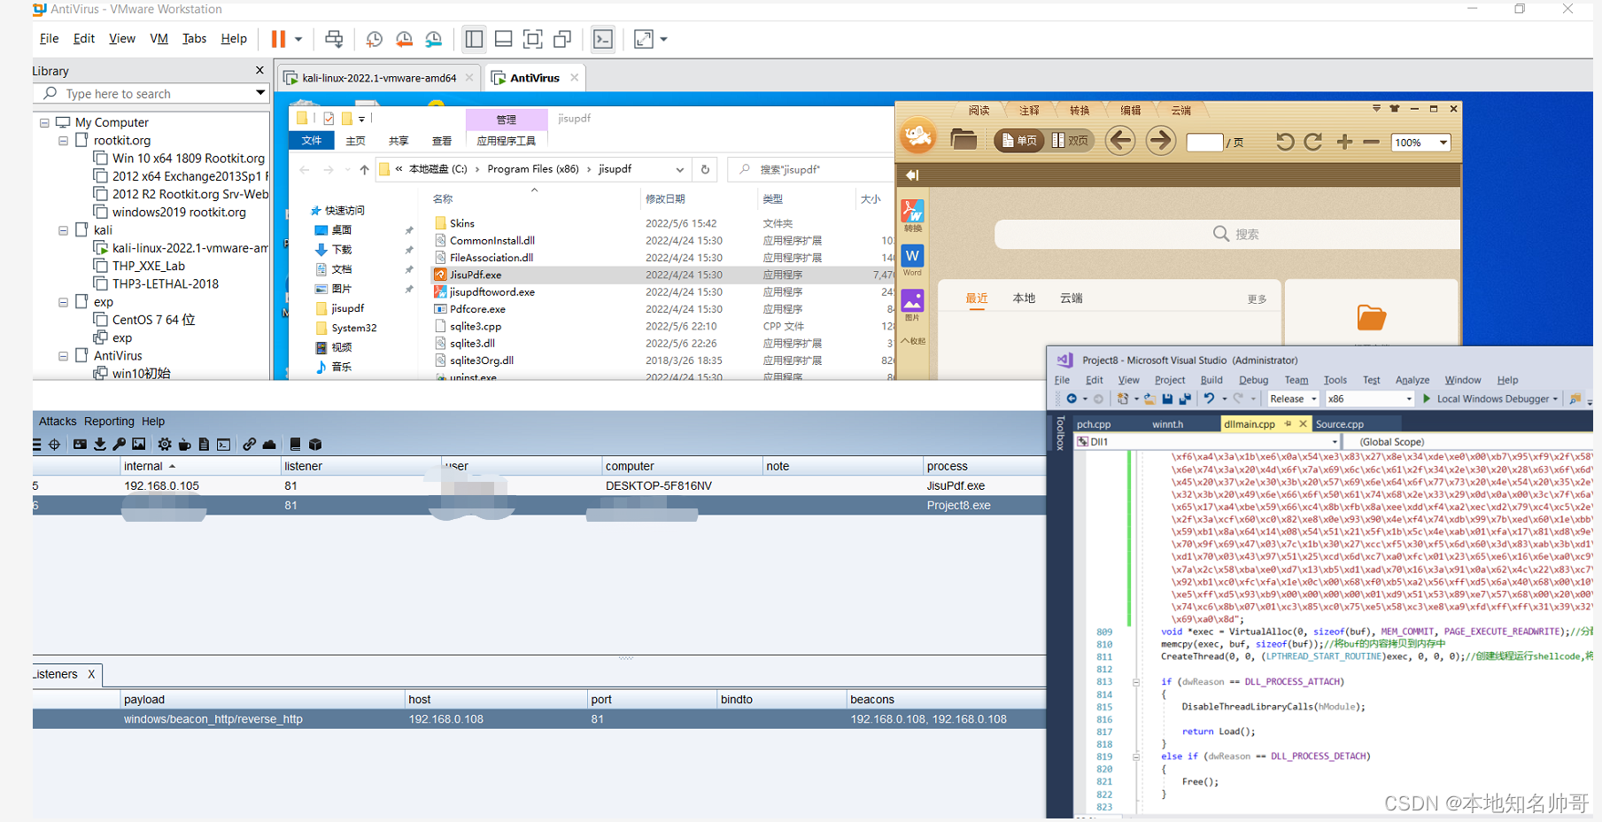Click the 搜索 search box in PDF reader

coord(1227,234)
